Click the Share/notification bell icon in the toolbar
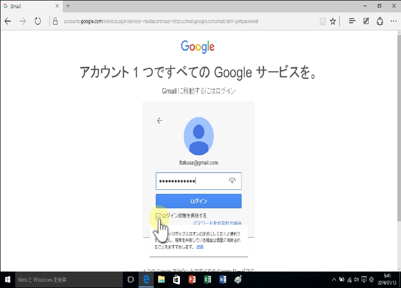Image resolution: width=401 pixels, height=288 pixels. [380, 21]
